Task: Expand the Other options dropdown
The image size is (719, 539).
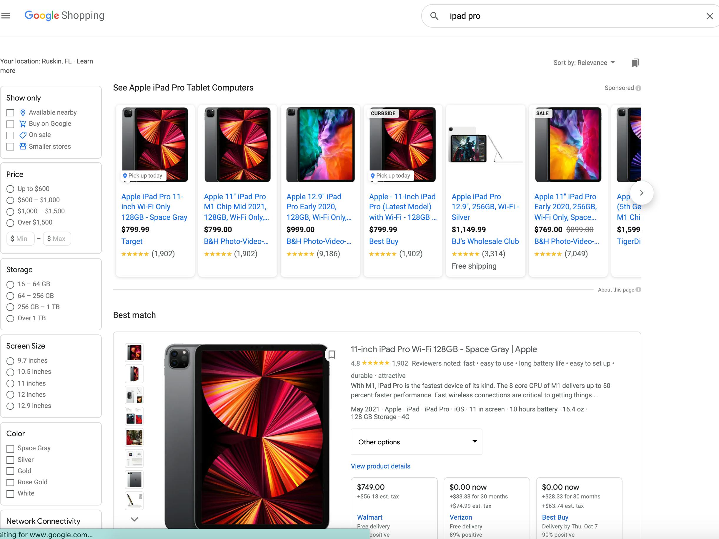Action: (416, 442)
